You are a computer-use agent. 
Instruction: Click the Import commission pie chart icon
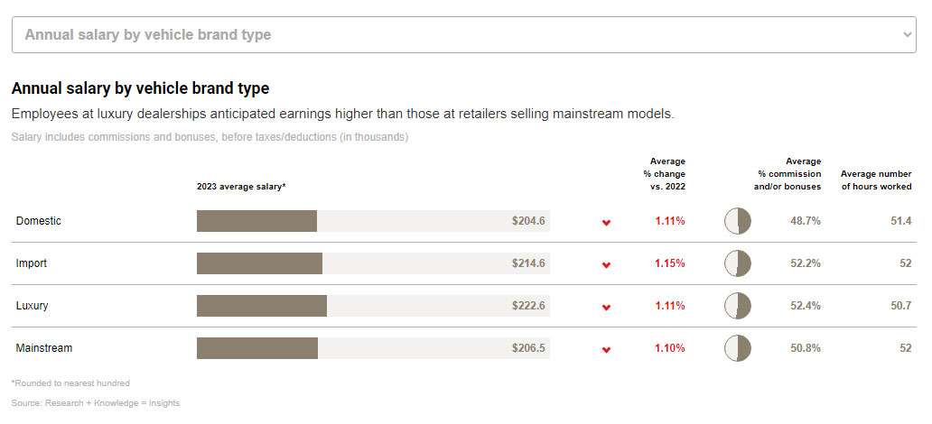[738, 263]
